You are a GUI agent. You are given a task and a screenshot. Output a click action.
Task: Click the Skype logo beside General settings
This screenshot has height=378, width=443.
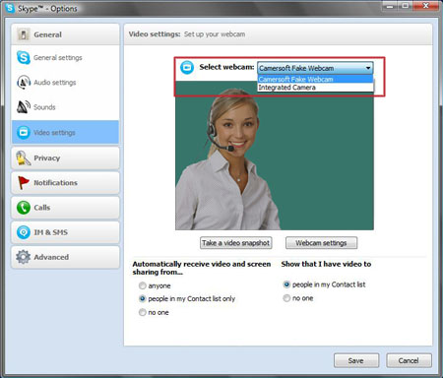pyautogui.click(x=24, y=58)
